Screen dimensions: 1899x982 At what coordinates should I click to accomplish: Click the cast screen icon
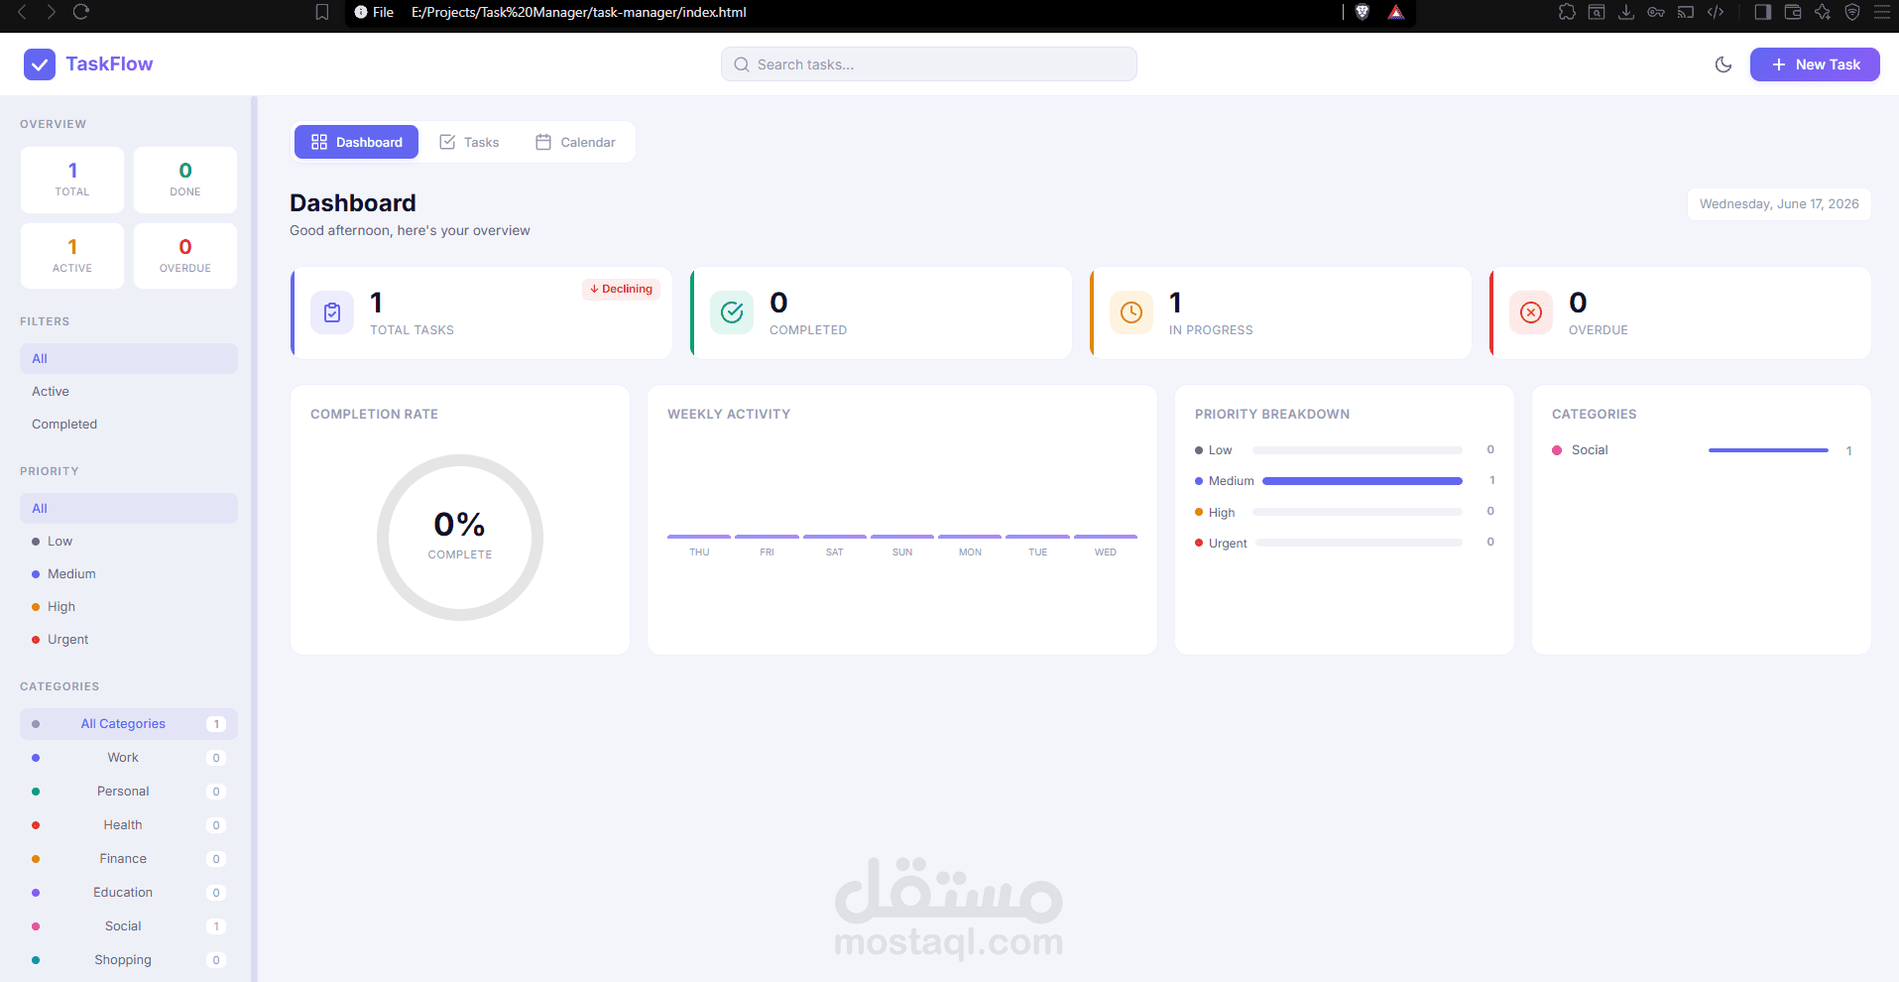coord(1686,12)
